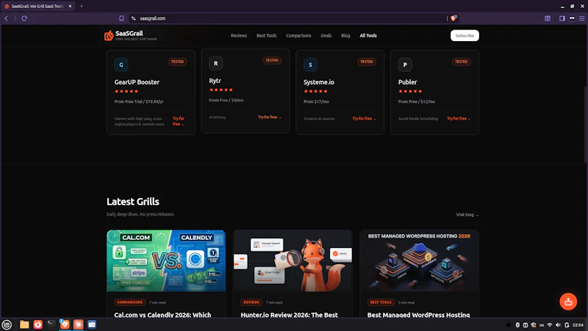Click the GearUP Booster G icon
Viewport: 588px width, 331px height.
[x=121, y=65]
